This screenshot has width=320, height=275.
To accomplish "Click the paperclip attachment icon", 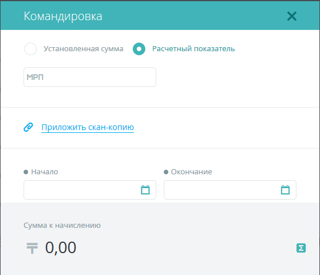I will 28,127.
